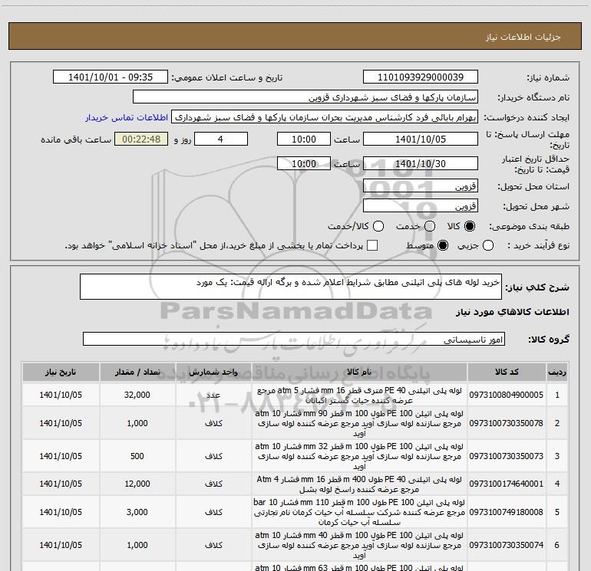Select کالا/خدمت radio button
Viewport: 591px width, 571px height.
(378, 226)
